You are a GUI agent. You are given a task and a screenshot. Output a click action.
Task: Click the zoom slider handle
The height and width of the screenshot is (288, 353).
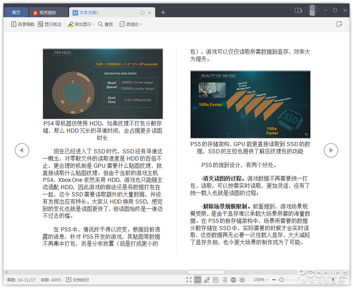(281, 280)
